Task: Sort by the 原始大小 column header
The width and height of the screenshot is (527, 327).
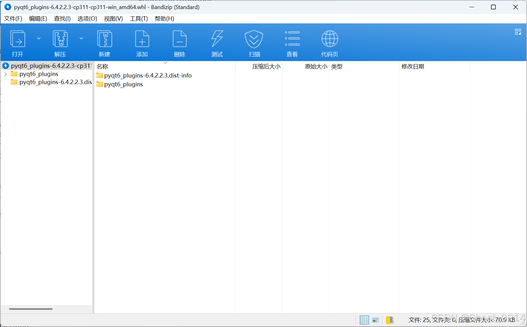Action: point(316,67)
